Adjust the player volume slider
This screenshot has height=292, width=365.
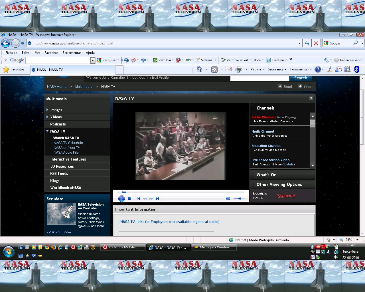click(239, 198)
